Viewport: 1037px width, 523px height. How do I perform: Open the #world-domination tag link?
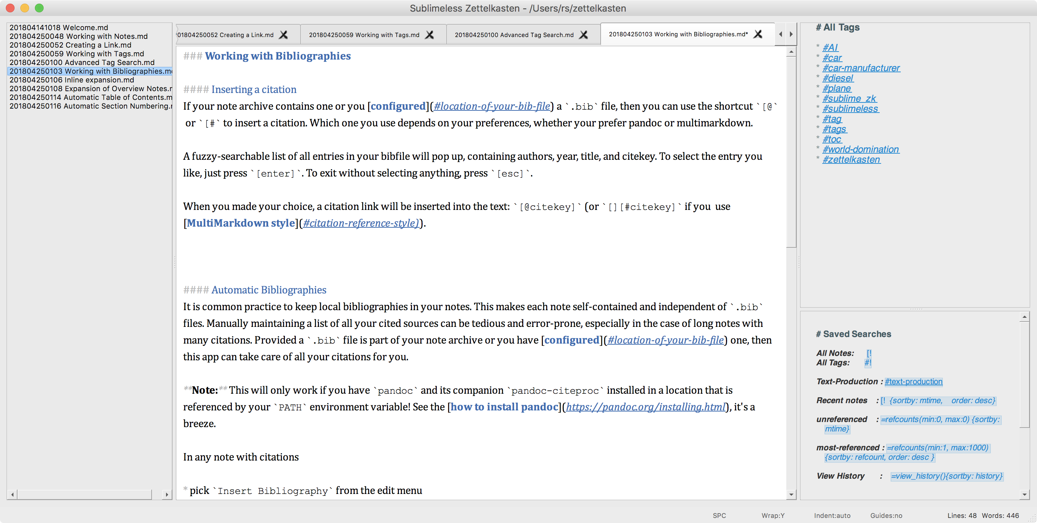click(x=860, y=149)
